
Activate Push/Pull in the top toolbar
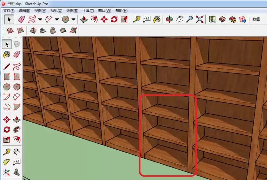84,19
